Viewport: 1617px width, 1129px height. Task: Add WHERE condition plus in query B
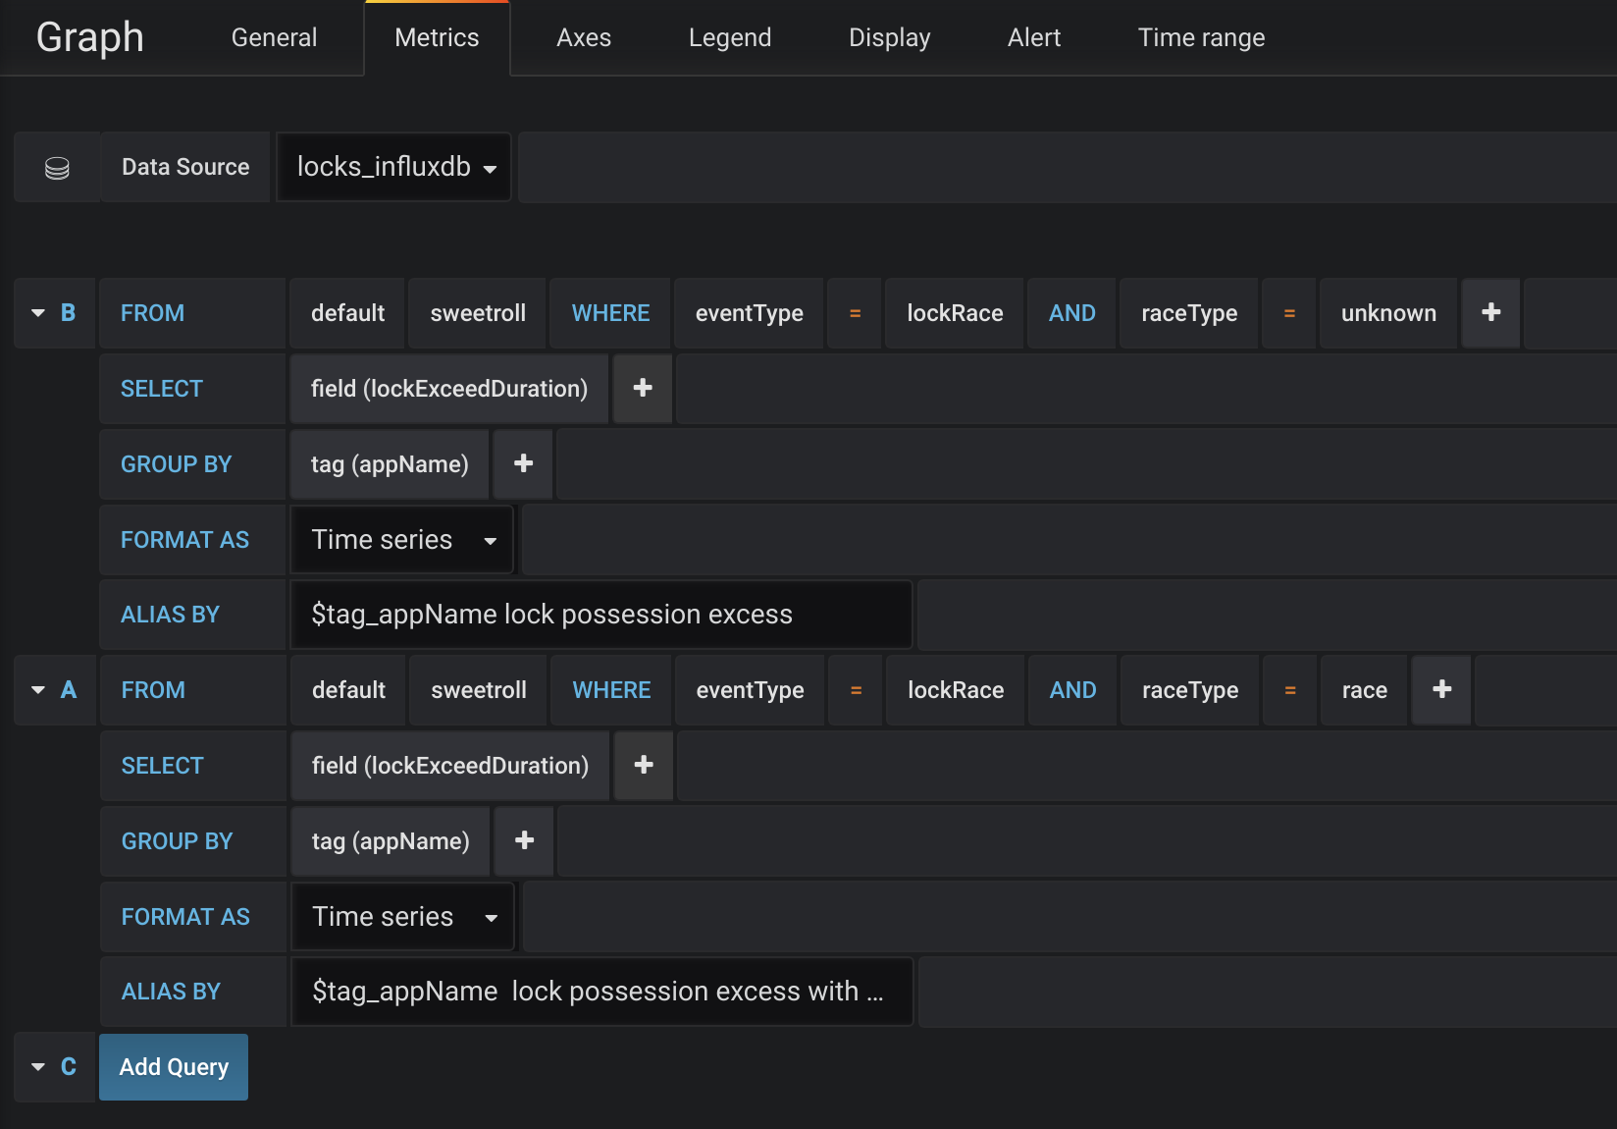(1490, 312)
